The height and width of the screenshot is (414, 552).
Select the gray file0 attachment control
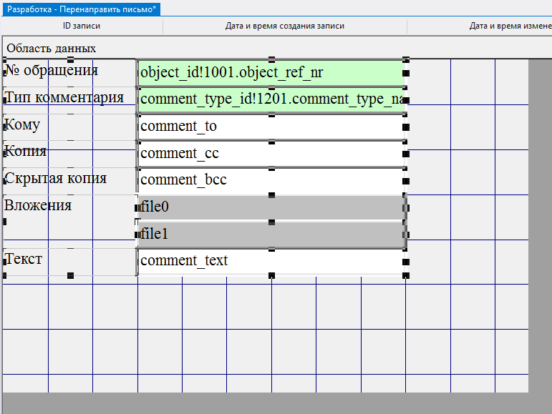pyautogui.click(x=271, y=207)
